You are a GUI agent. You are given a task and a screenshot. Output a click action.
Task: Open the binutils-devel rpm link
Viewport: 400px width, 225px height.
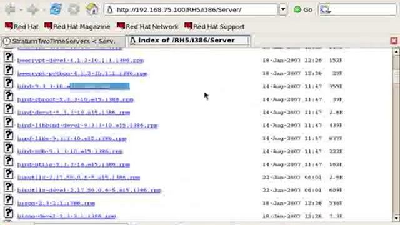pos(89,190)
